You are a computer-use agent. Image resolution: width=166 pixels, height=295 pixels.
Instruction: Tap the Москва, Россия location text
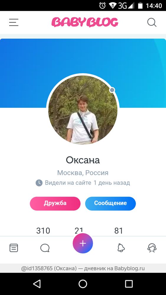pos(83,173)
